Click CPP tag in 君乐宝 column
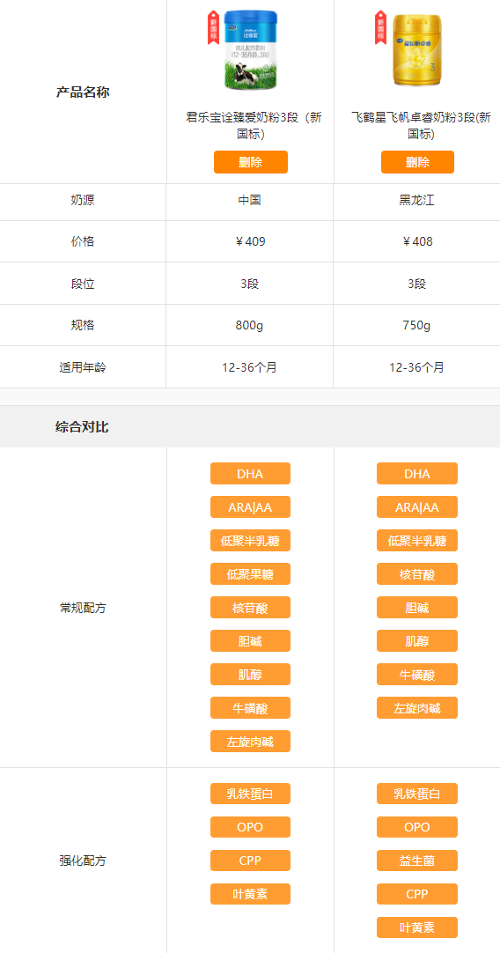The image size is (500, 953). pyautogui.click(x=250, y=860)
